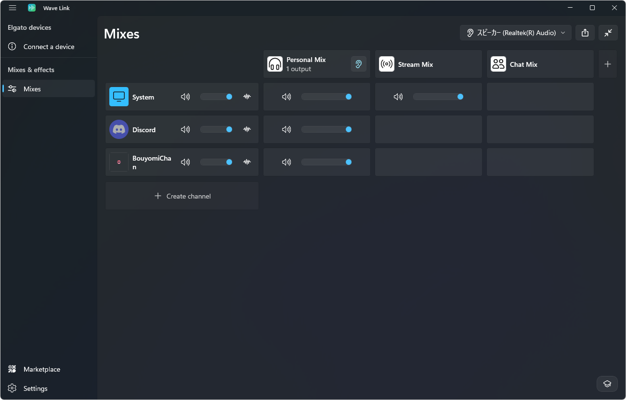Image resolution: width=626 pixels, height=400 pixels.
Task: Click the Stream Mix broadcast icon
Action: (x=387, y=64)
